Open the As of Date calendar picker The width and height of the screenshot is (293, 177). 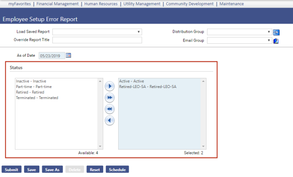pyautogui.click(x=68, y=55)
